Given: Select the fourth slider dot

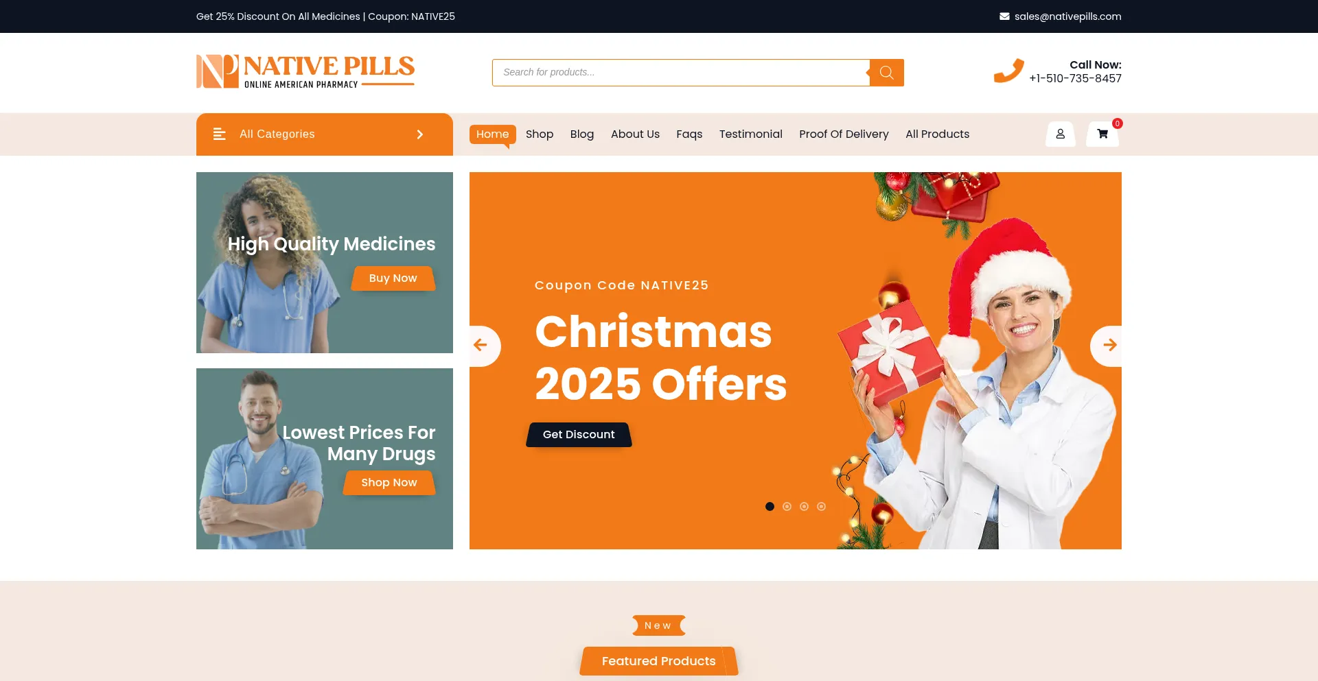Looking at the screenshot, I should click(x=821, y=507).
